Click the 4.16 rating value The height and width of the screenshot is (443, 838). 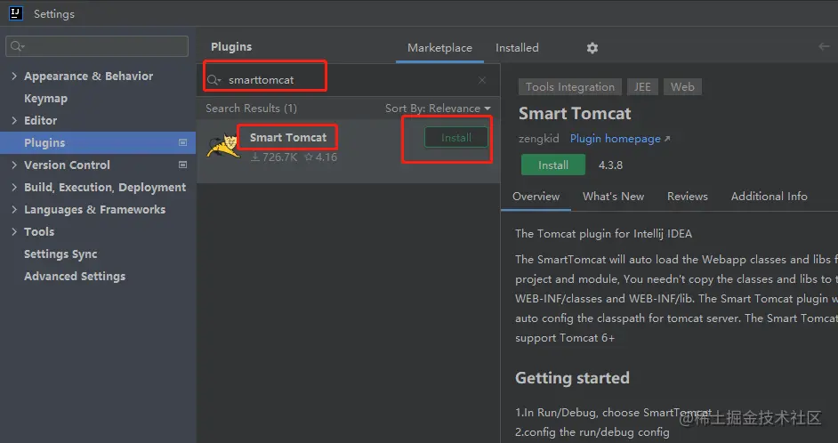(320, 157)
